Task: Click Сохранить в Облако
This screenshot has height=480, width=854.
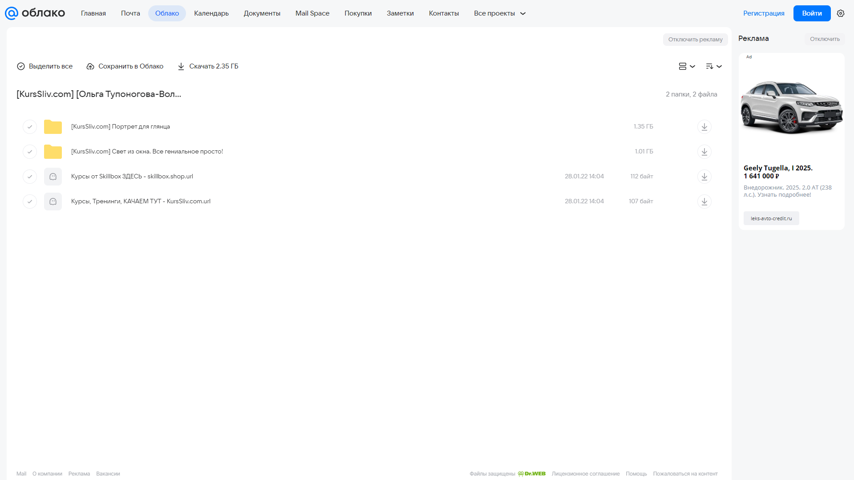Action: [125, 66]
